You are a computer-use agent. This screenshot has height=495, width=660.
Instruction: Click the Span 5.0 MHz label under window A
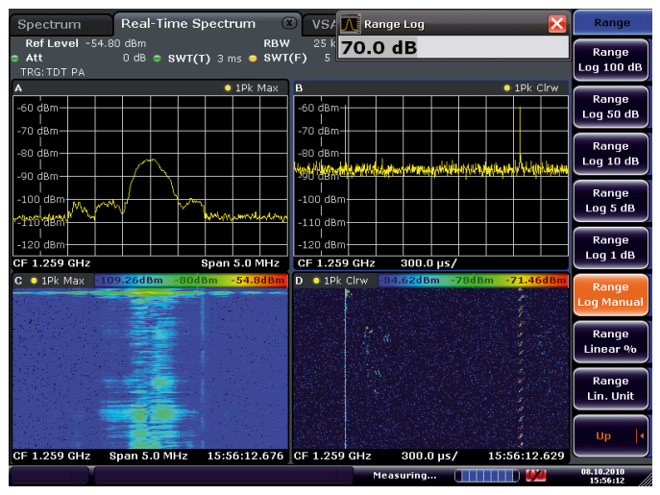pyautogui.click(x=240, y=263)
